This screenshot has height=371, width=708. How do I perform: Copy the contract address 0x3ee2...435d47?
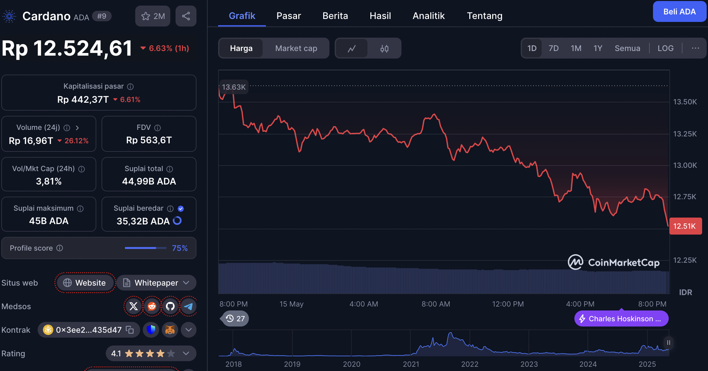tap(130, 330)
